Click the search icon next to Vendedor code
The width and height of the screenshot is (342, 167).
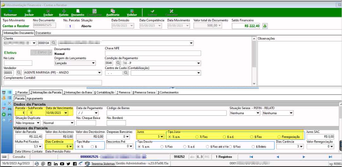(18, 73)
